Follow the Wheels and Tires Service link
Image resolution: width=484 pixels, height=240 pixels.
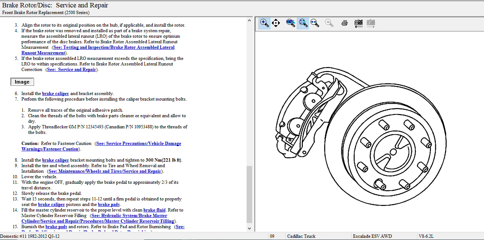105,171
